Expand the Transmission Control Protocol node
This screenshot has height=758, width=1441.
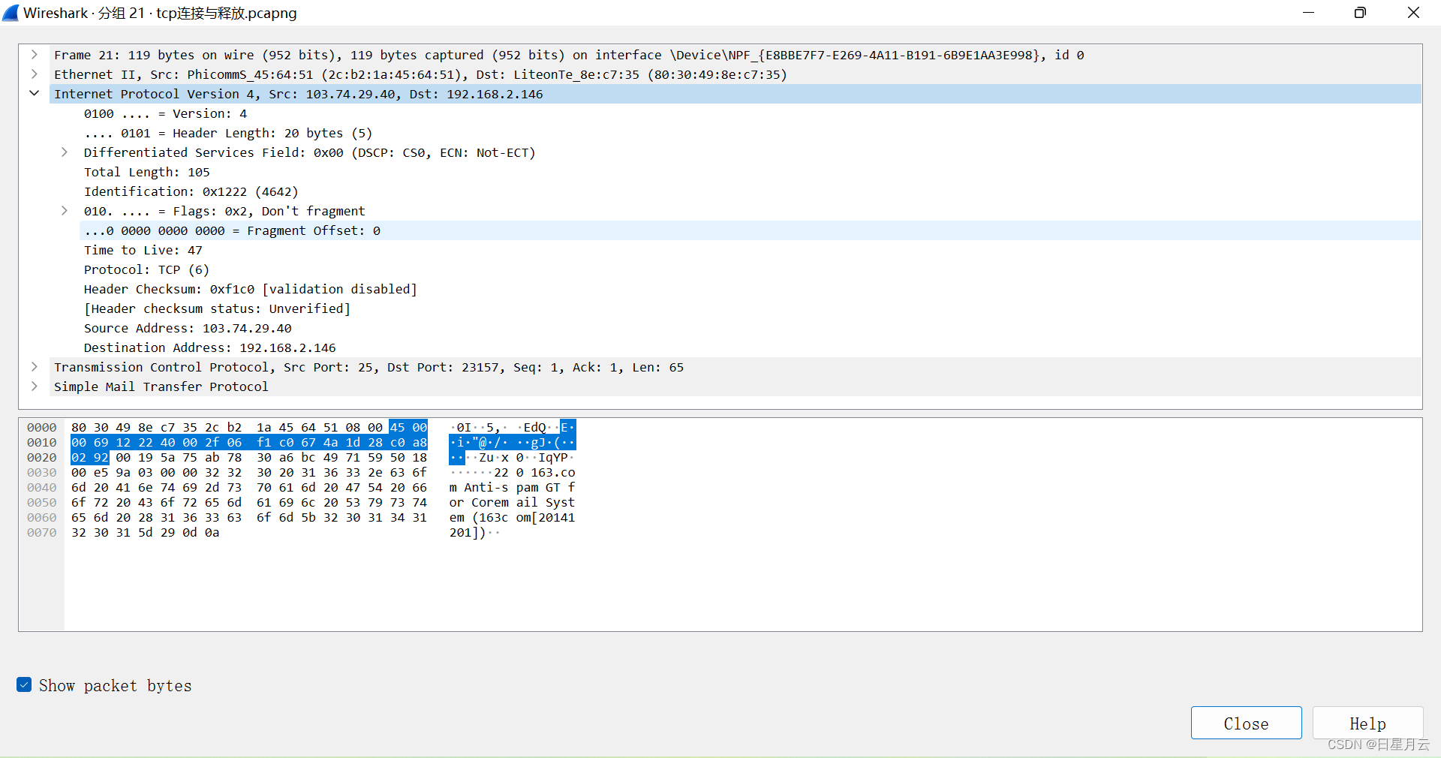[34, 367]
